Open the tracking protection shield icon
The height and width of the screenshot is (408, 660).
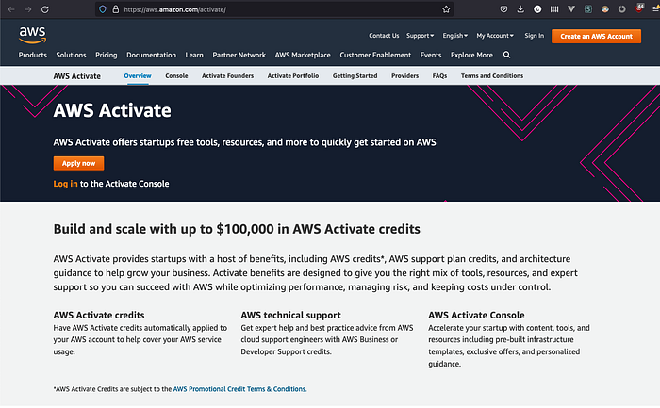click(x=103, y=9)
